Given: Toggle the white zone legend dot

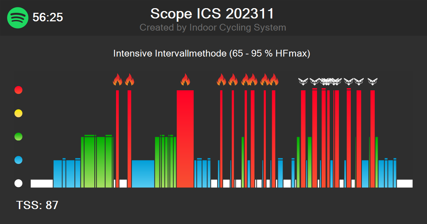Looking at the screenshot, I should [18, 183].
